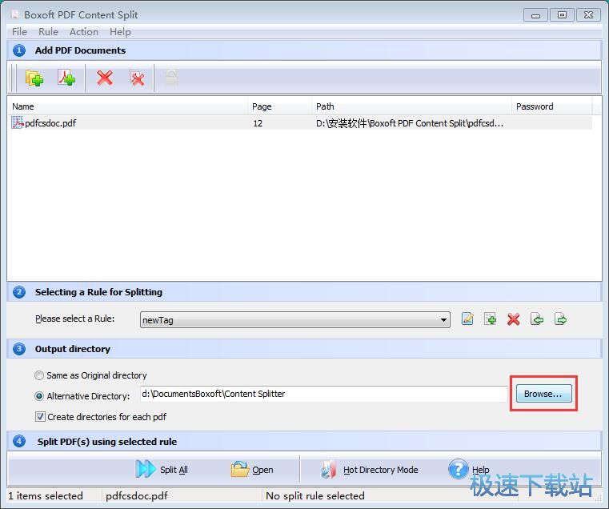
Task: Open the Rule menu
Action: [48, 32]
